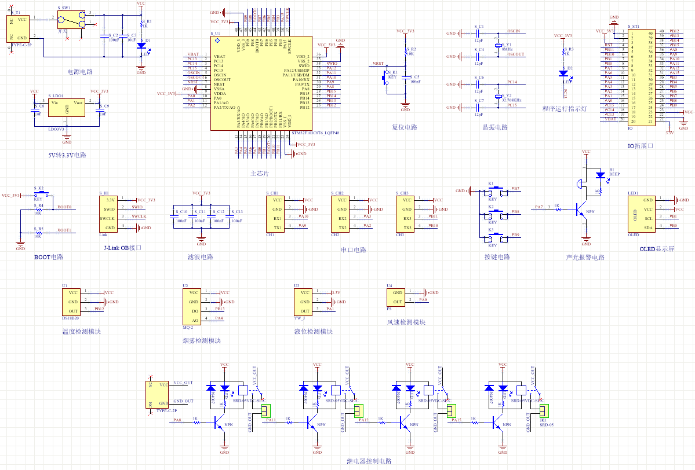Select the S_SW1 power switch component

pyautogui.click(x=71, y=20)
